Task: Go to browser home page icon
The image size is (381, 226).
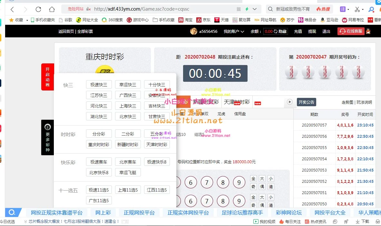Action: click(52, 9)
